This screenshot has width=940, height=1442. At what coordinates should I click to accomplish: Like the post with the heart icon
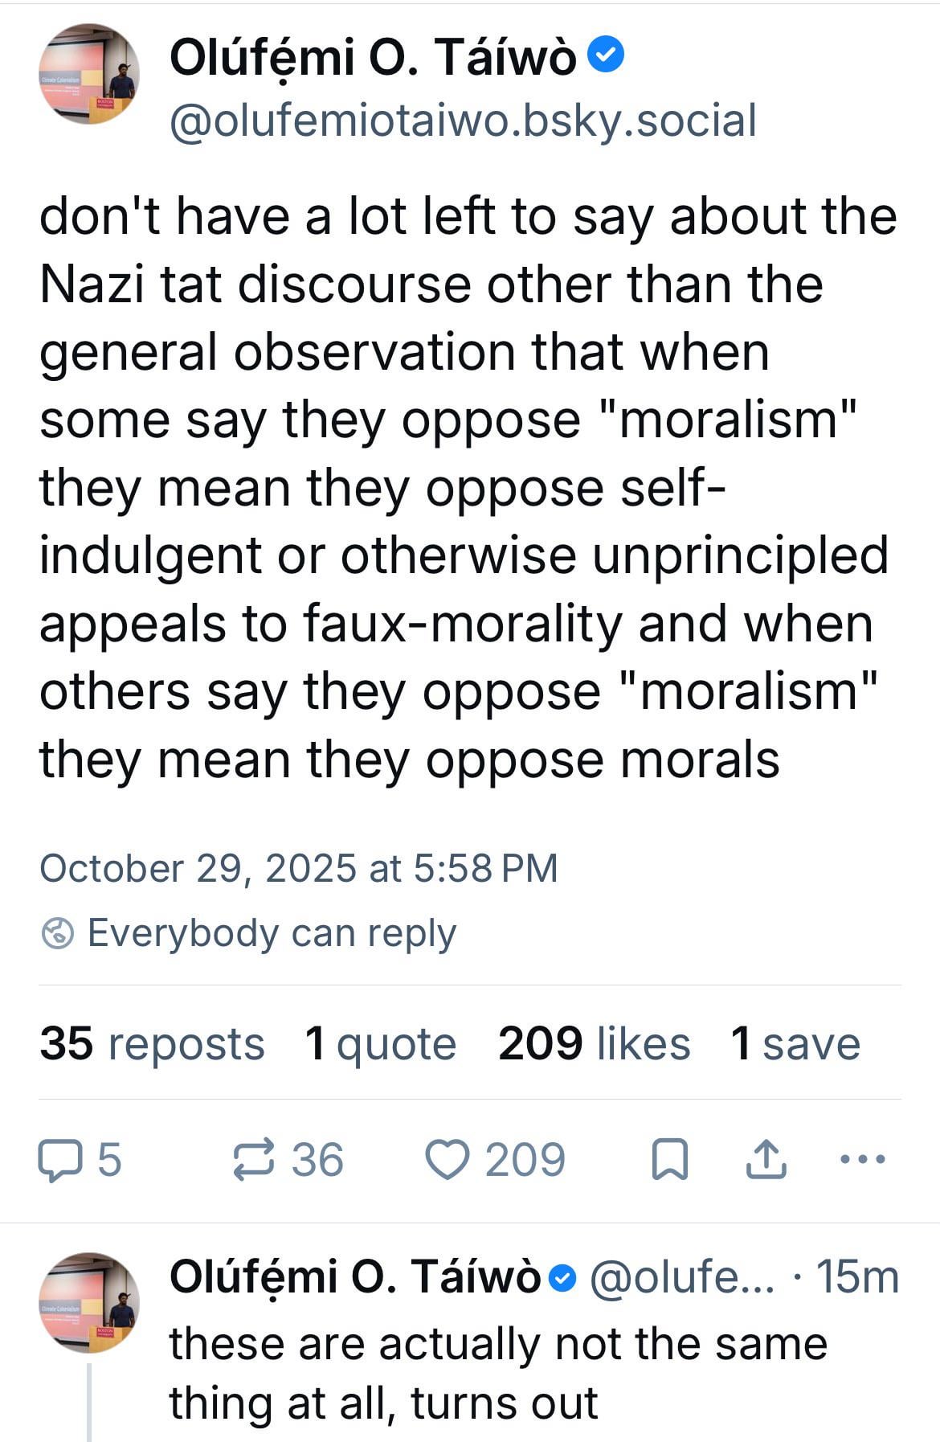[x=447, y=1161]
